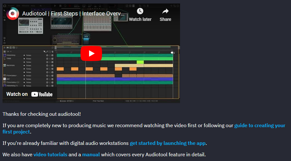Click the 'Thanks for checking out audiotool!' text
The height and width of the screenshot is (161, 291).
coord(42,114)
